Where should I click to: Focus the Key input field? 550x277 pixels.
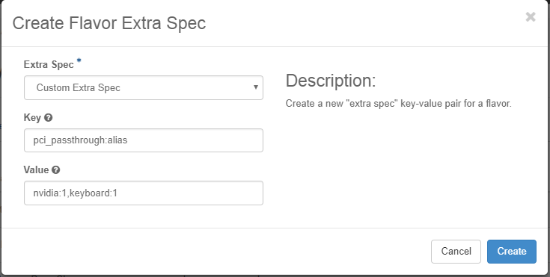pyautogui.click(x=144, y=140)
